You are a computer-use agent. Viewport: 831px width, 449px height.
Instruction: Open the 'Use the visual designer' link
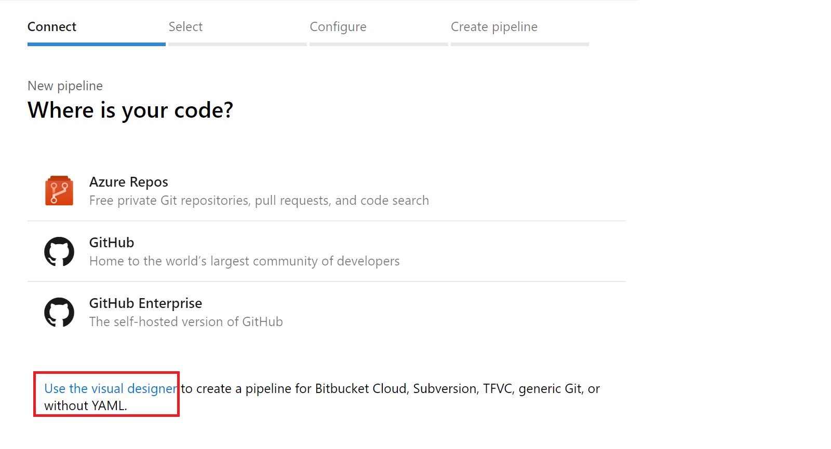110,389
